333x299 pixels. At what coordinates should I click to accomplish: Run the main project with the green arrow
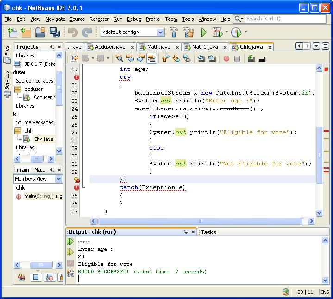[x=204, y=32]
